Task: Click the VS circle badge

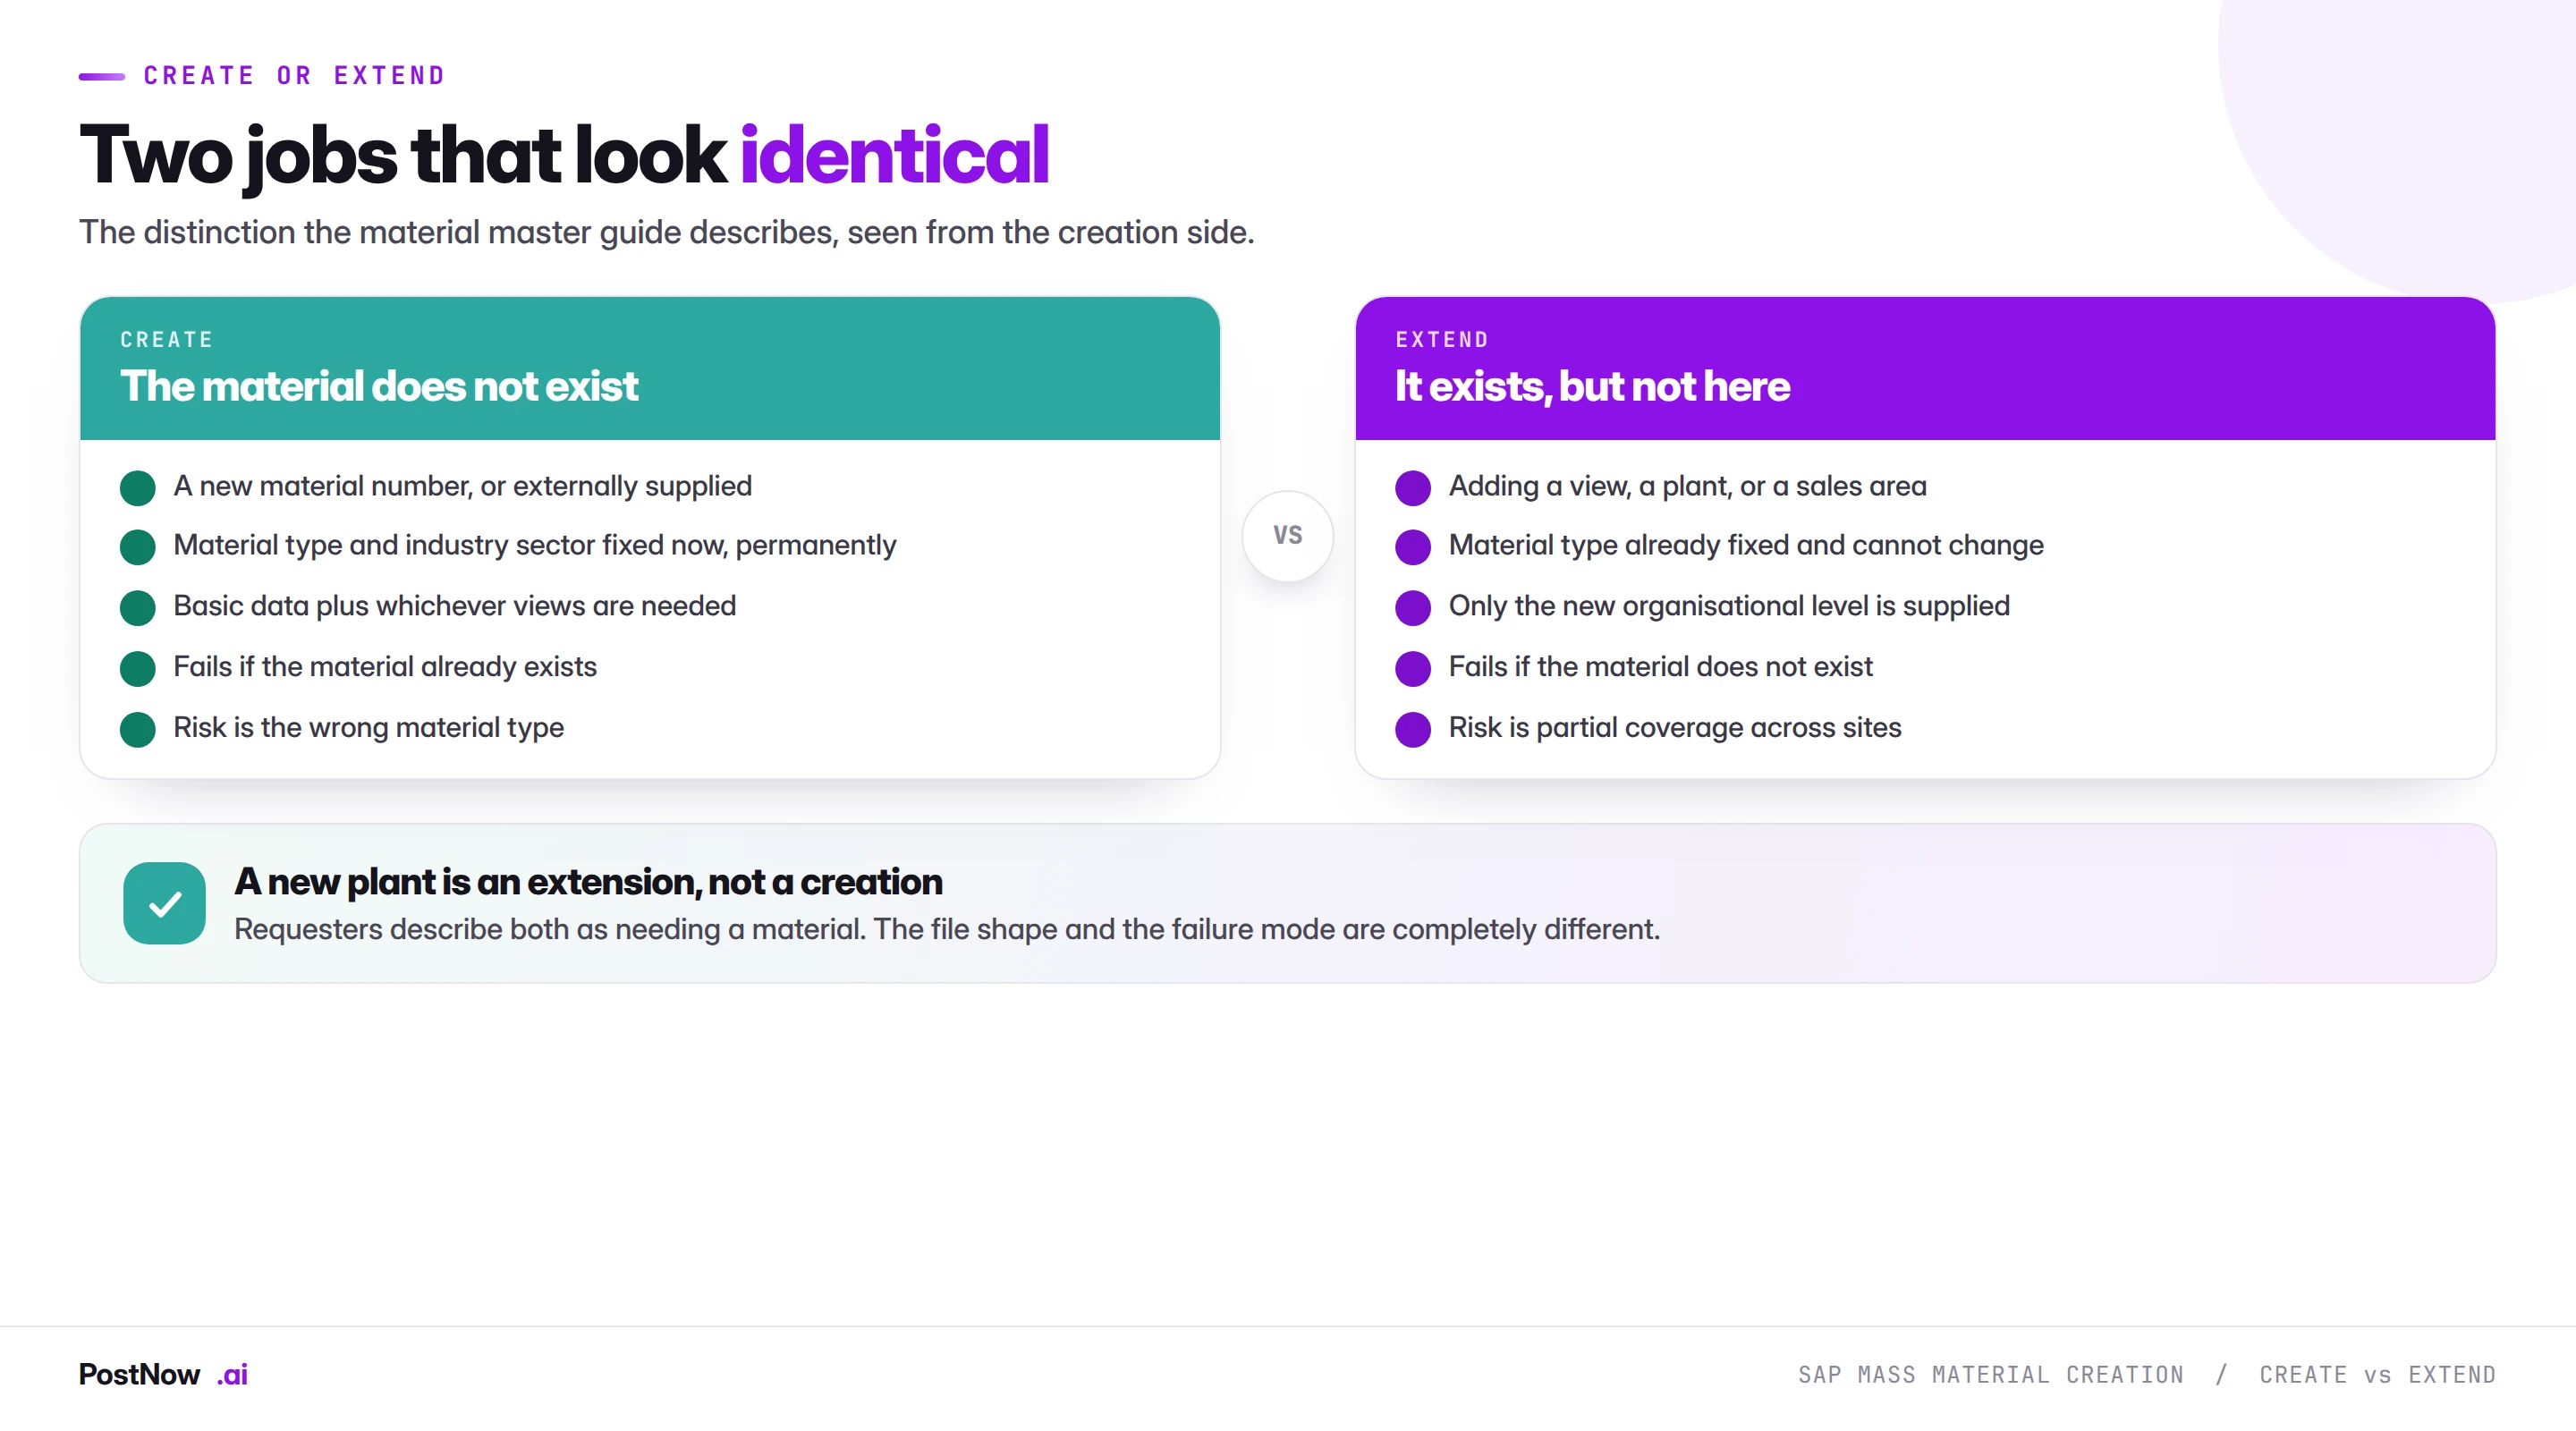Action: (1287, 535)
